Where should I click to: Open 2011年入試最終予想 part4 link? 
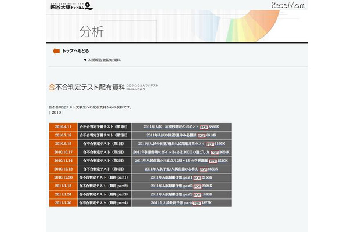click(172, 203)
